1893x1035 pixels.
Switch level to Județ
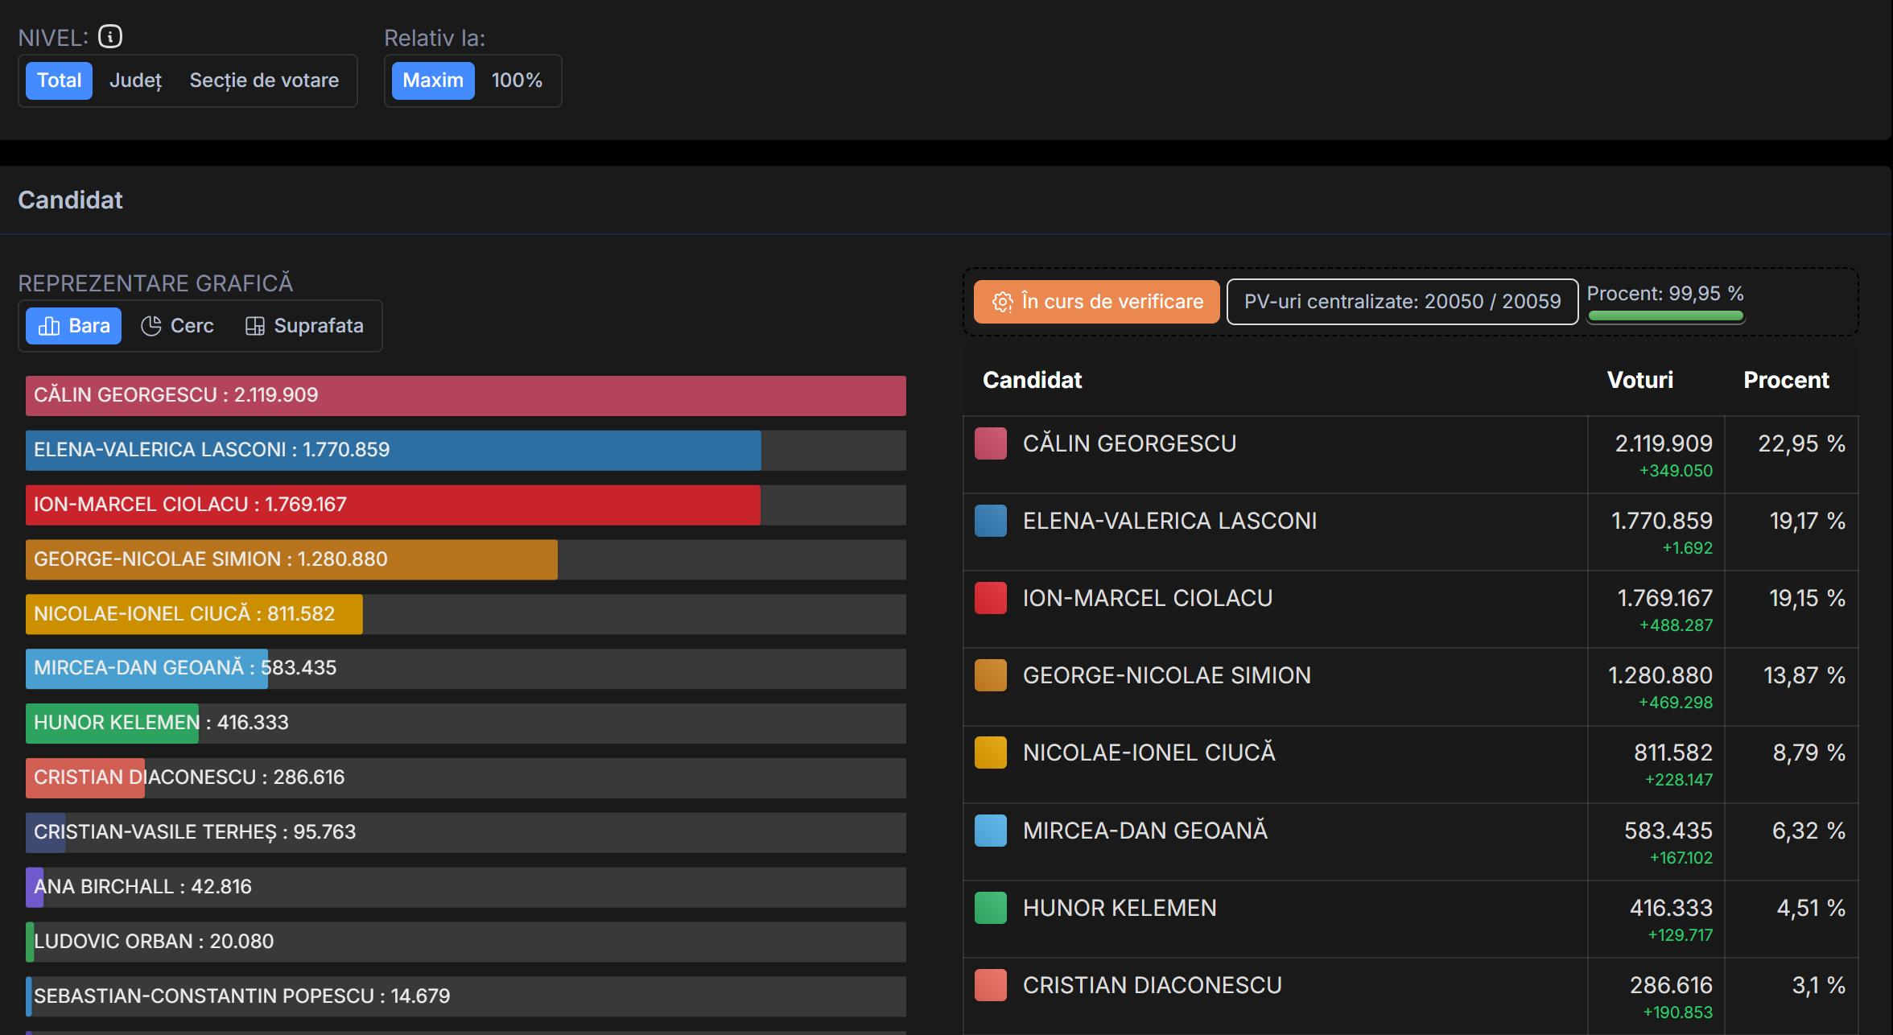point(135,80)
